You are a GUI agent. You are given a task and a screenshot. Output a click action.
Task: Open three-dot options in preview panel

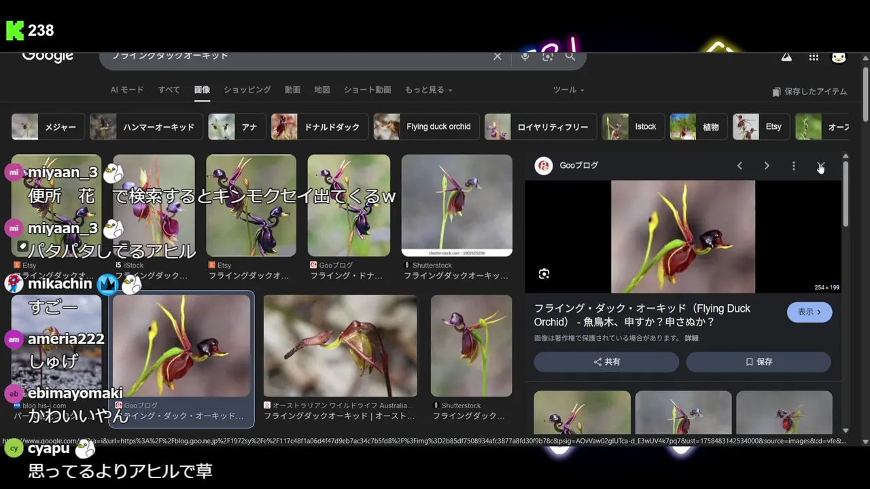coord(793,166)
